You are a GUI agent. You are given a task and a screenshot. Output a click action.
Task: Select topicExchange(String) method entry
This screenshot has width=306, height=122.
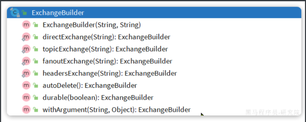105,49
